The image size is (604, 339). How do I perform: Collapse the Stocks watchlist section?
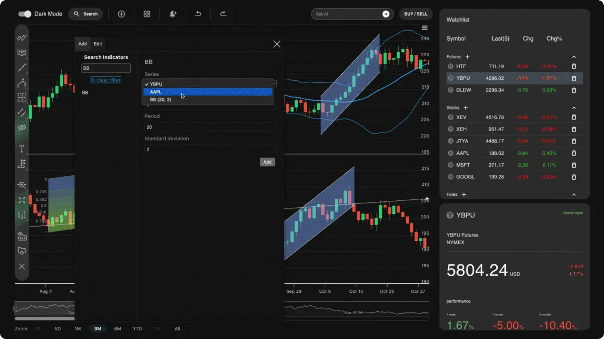pyautogui.click(x=574, y=108)
